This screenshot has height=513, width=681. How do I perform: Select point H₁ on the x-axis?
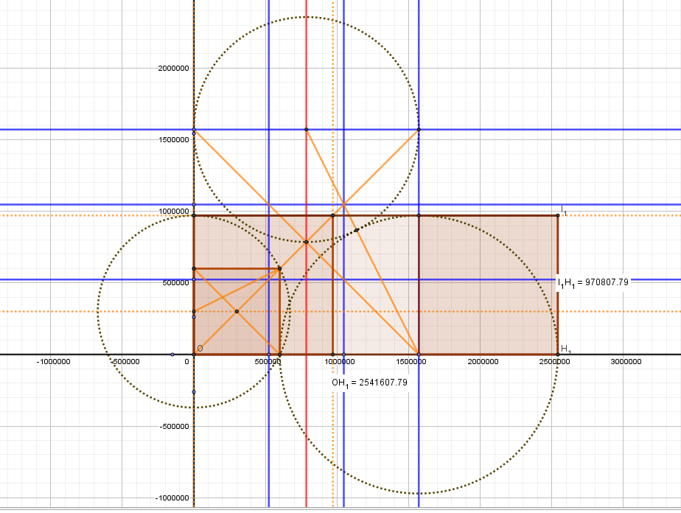[x=557, y=355]
